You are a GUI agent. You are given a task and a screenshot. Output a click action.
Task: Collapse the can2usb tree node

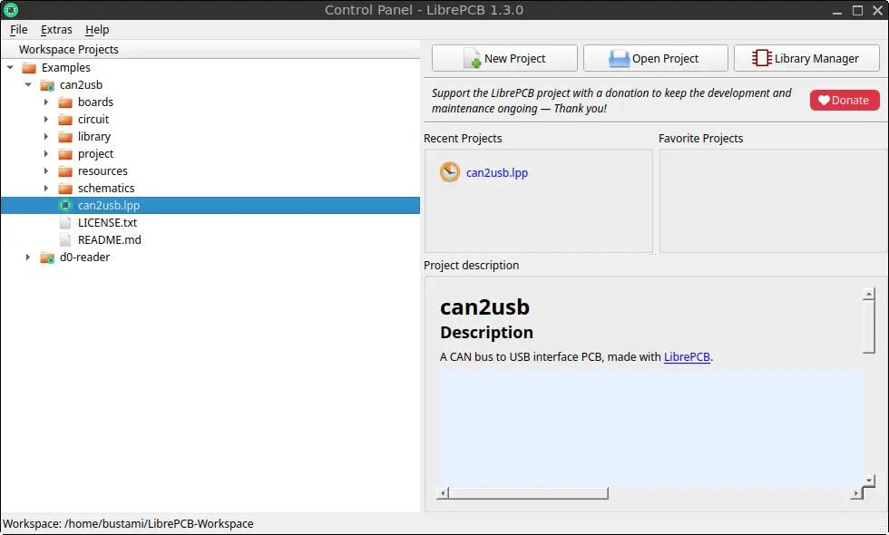pos(28,84)
